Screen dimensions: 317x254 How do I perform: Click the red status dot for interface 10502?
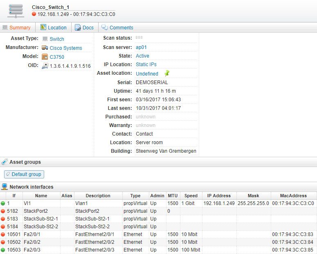tap(3, 242)
